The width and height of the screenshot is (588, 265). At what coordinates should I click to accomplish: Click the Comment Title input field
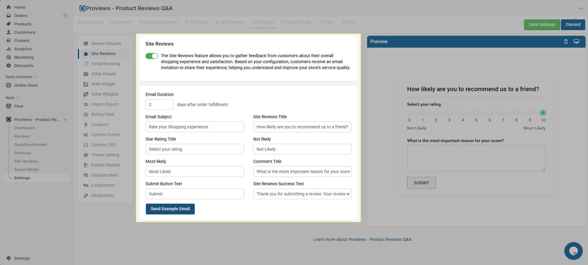302,171
